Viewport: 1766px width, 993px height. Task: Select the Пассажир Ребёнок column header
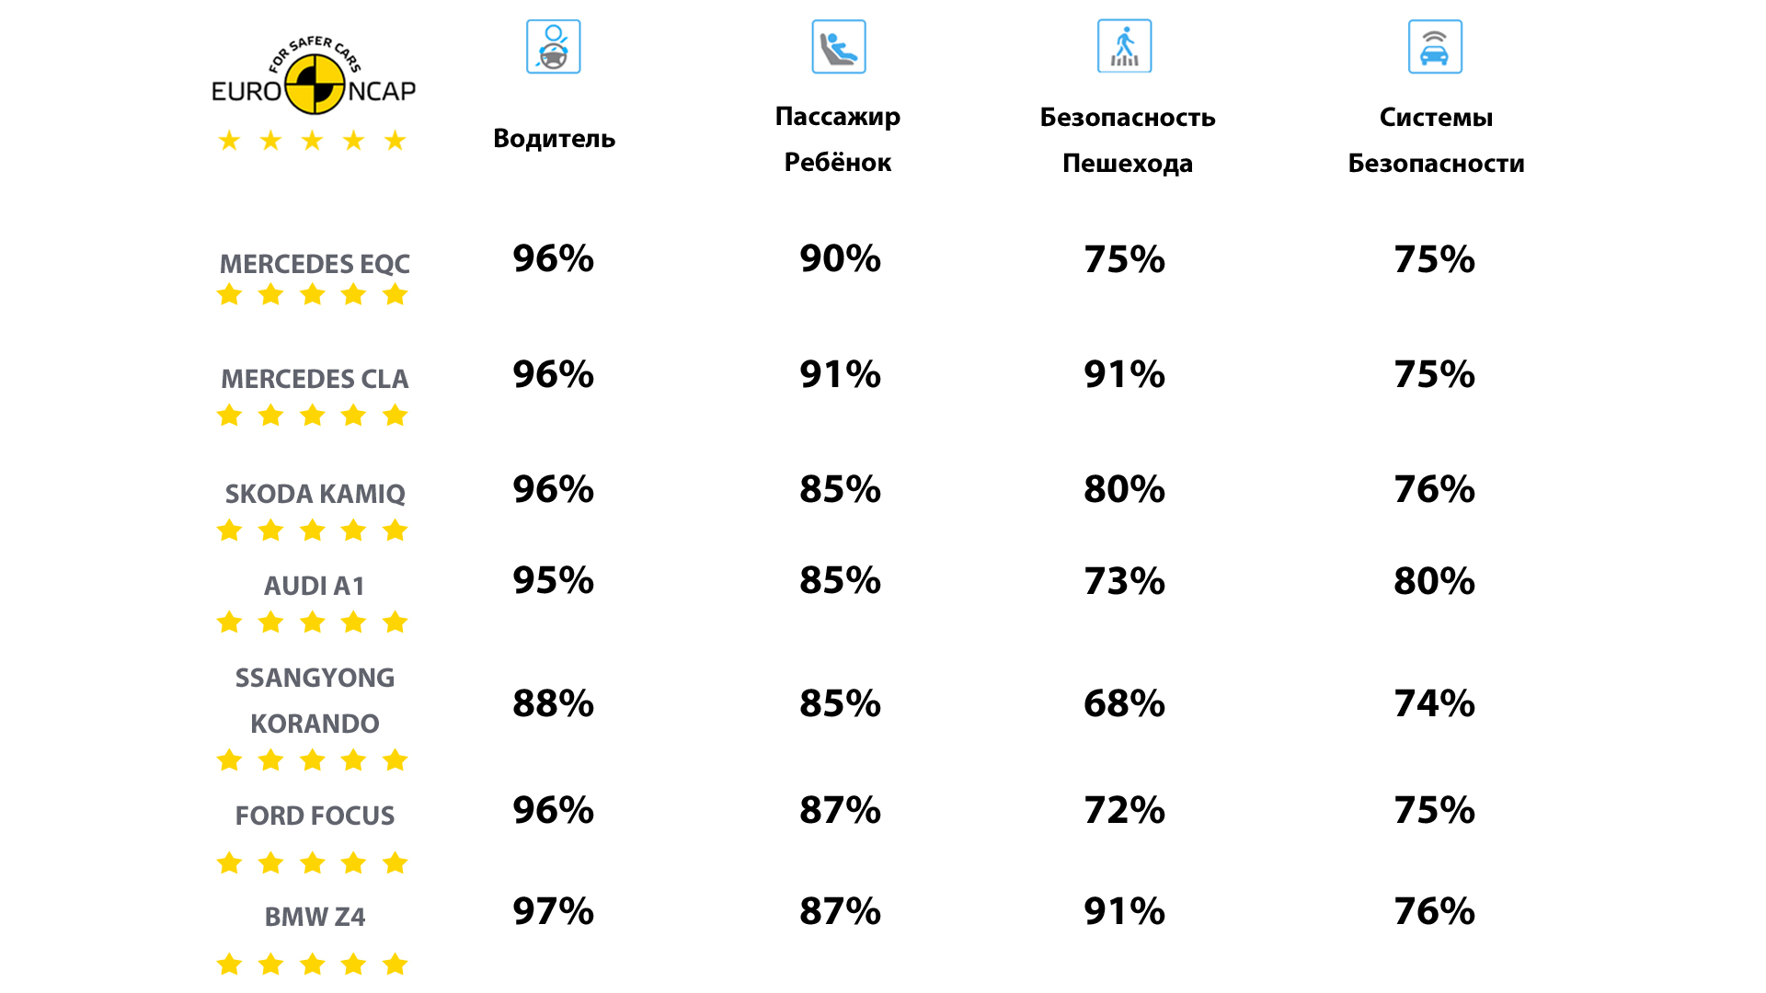[x=838, y=139]
